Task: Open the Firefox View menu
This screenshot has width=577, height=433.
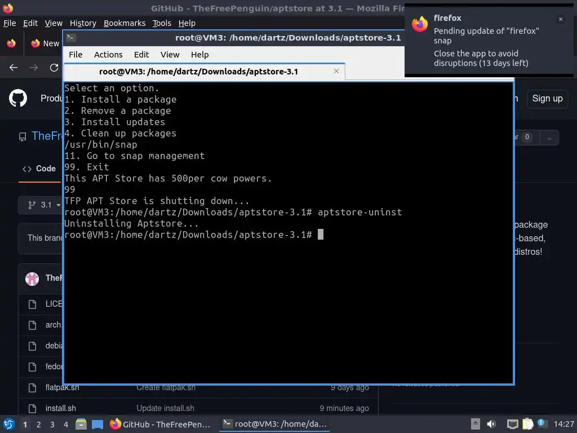Action: coord(54,23)
